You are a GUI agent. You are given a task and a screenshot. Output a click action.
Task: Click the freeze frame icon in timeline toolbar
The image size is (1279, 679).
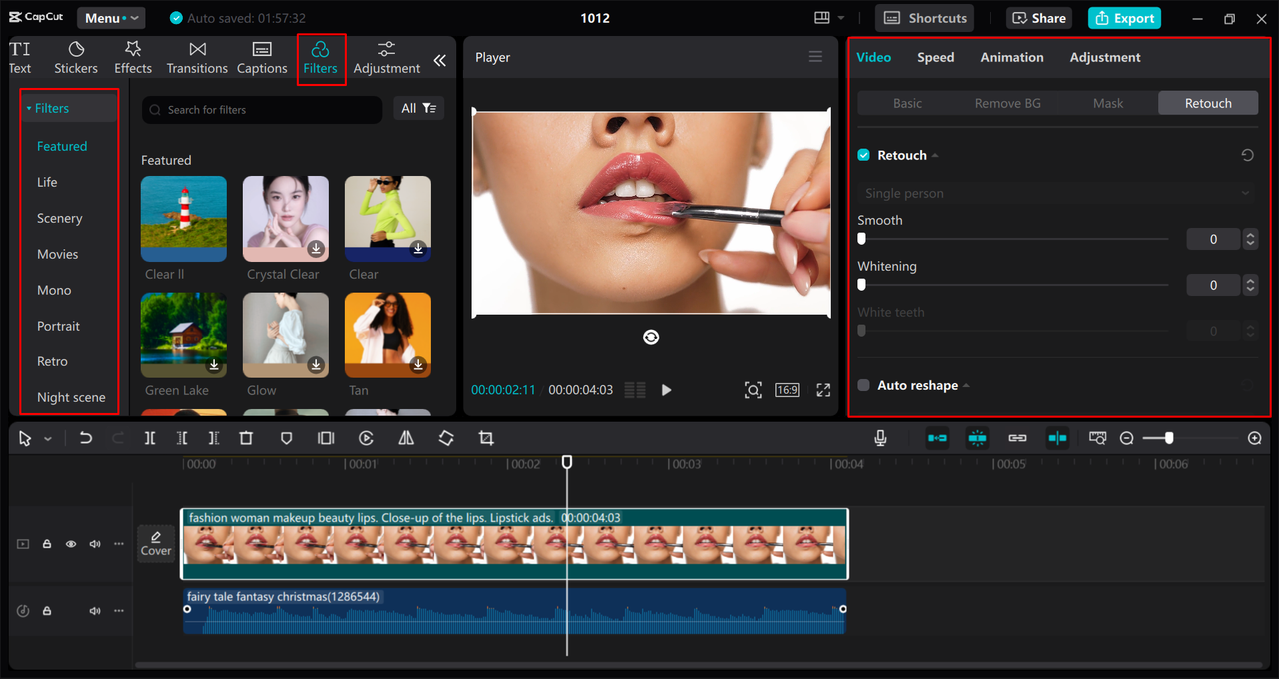[x=326, y=438]
